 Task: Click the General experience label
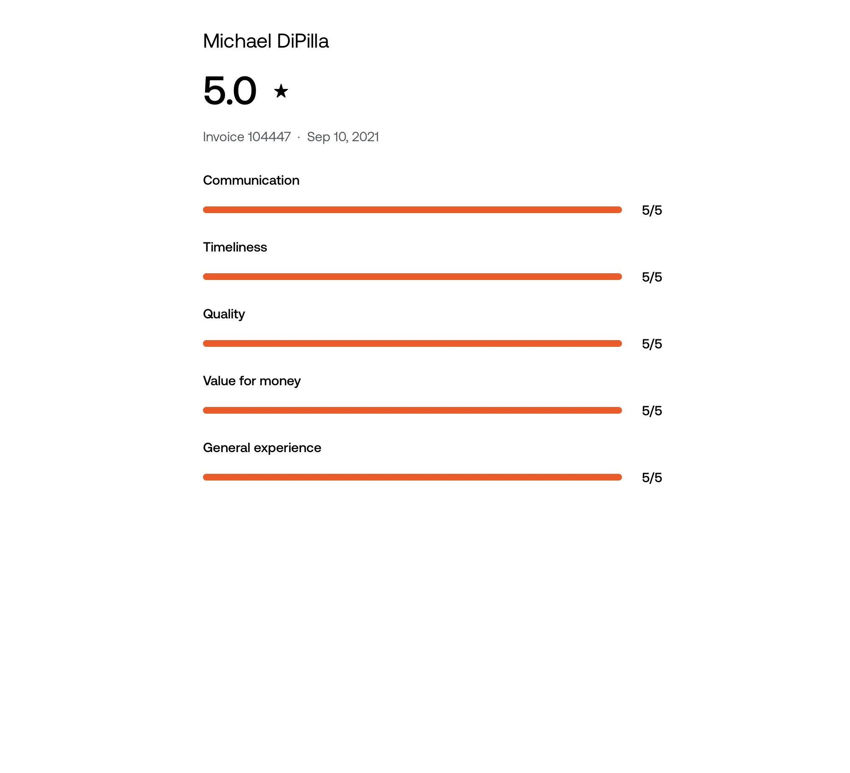[x=262, y=448]
